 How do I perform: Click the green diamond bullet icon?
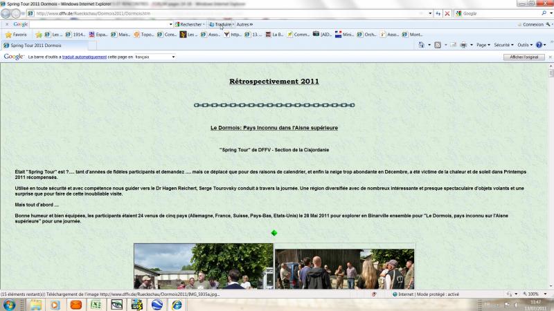(x=274, y=233)
